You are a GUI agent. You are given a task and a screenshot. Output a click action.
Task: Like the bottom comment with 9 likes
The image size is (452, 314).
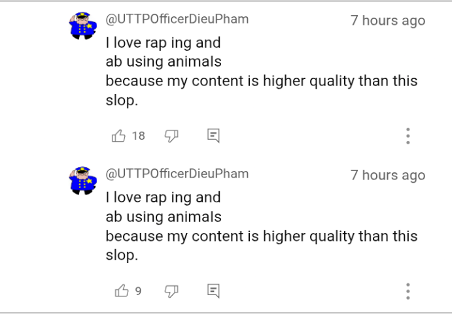point(122,291)
